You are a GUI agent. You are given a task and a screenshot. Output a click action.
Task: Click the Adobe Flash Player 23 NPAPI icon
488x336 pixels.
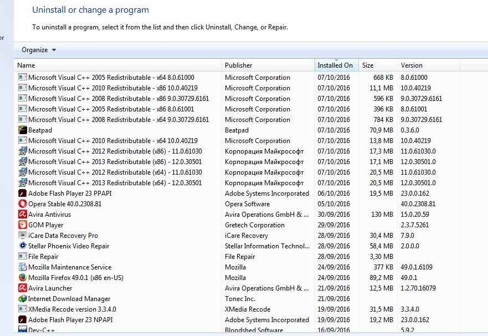coord(22,319)
